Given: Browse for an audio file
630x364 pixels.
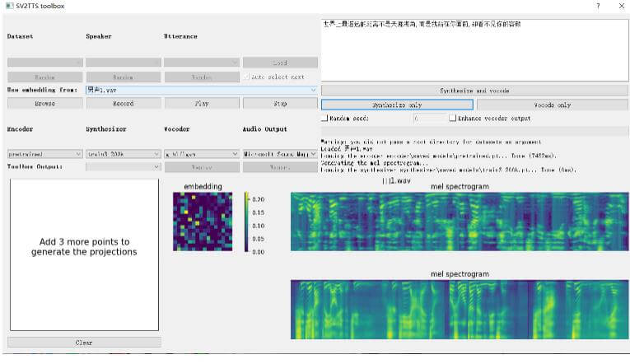Looking at the screenshot, I should pyautogui.click(x=44, y=104).
